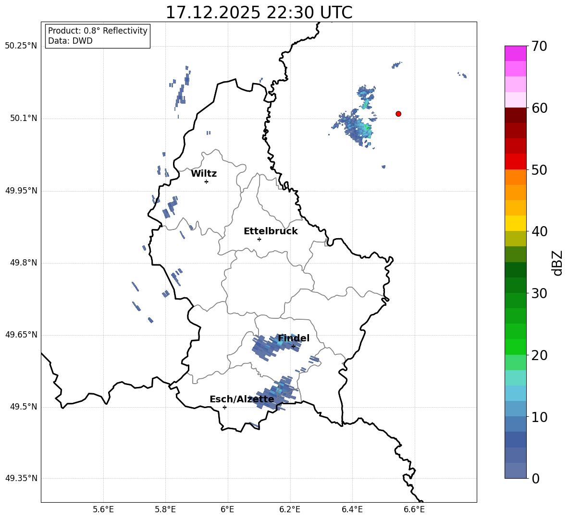
Task: Click the 50.1°N latitude label
Action: 23,118
